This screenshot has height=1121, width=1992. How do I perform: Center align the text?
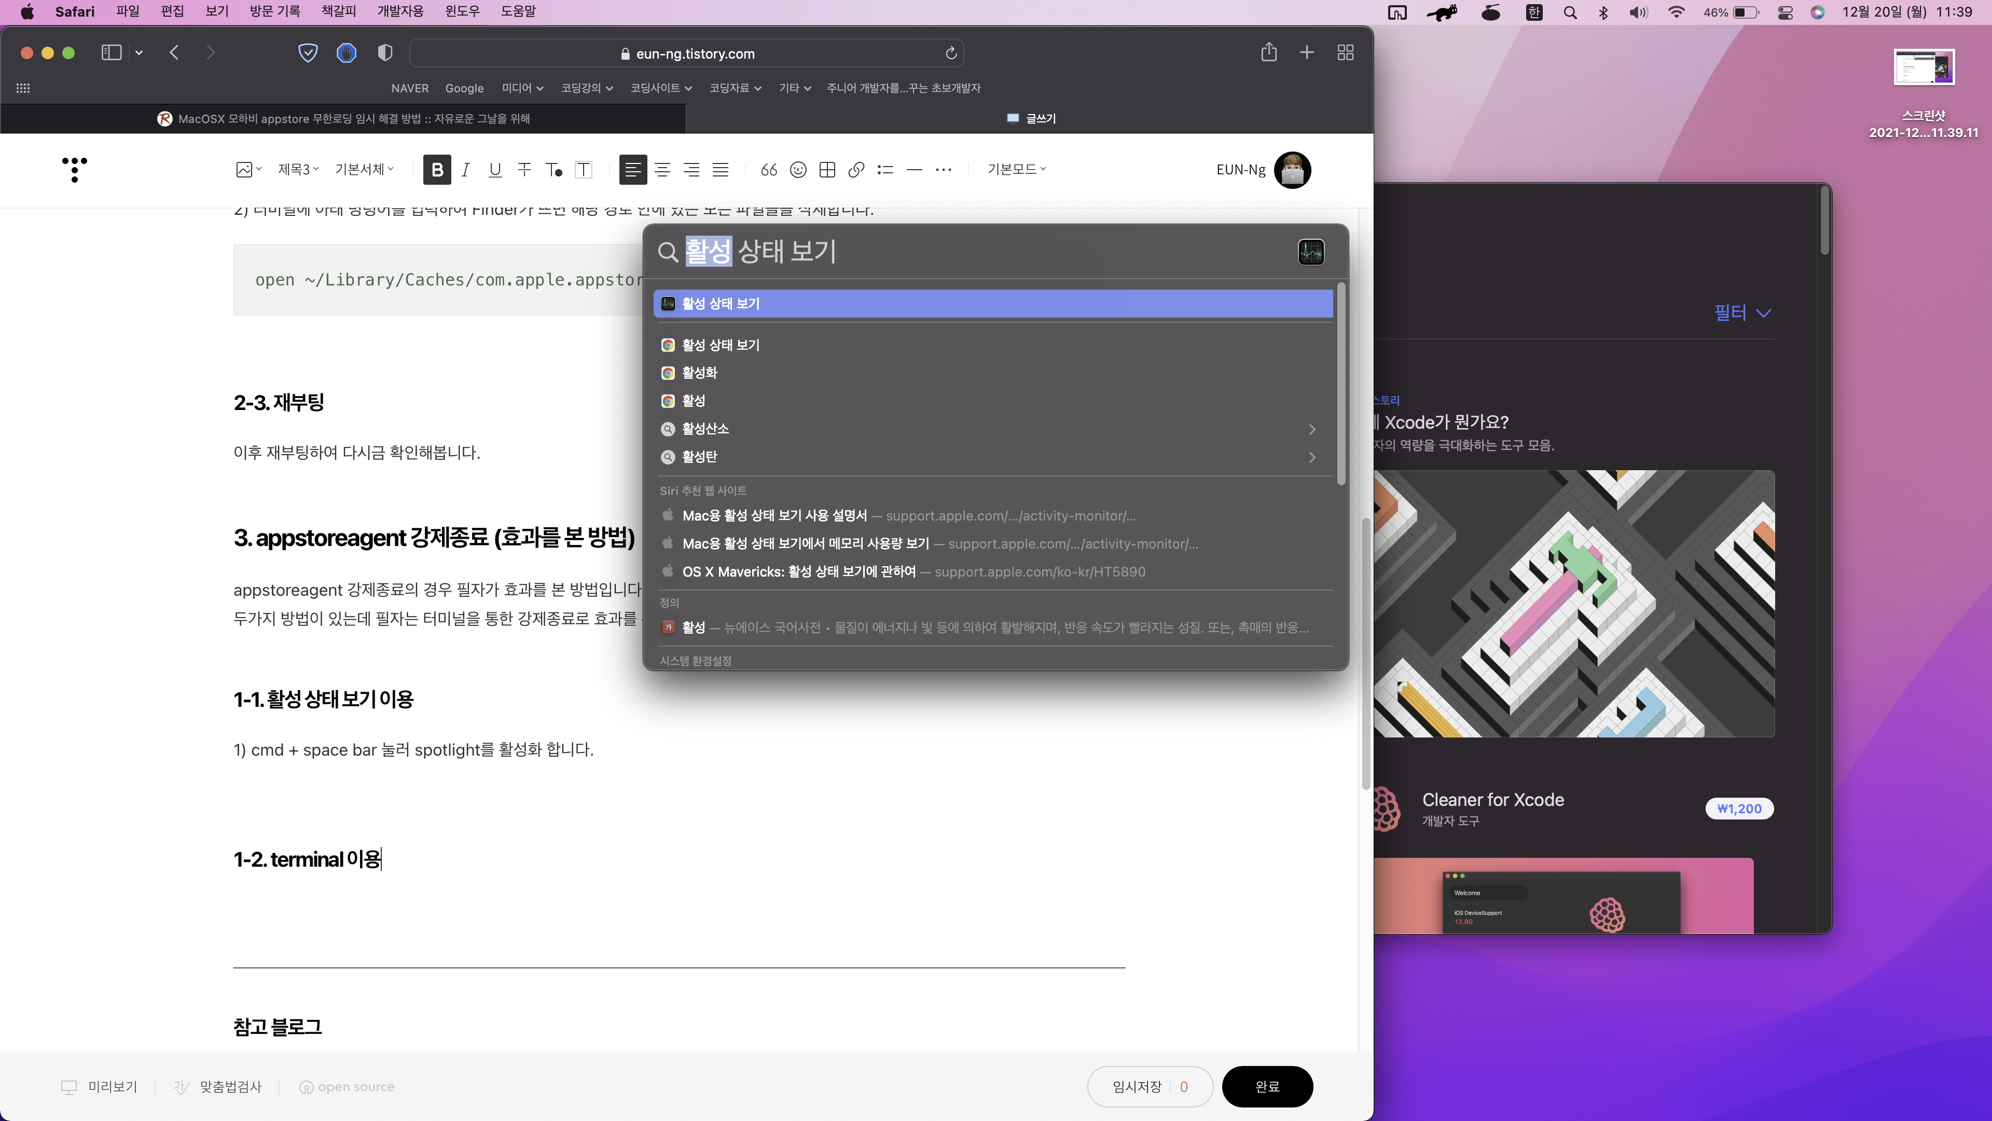coord(662,169)
